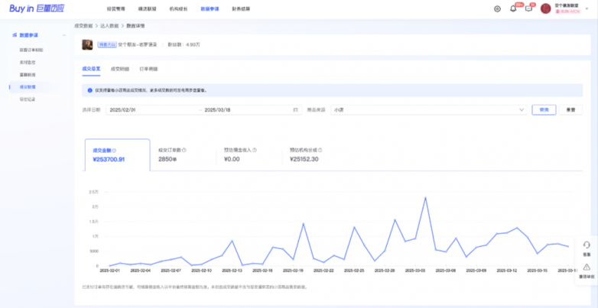Click the ¥25152.30 value
The height and width of the screenshot is (308, 598).
click(304, 159)
